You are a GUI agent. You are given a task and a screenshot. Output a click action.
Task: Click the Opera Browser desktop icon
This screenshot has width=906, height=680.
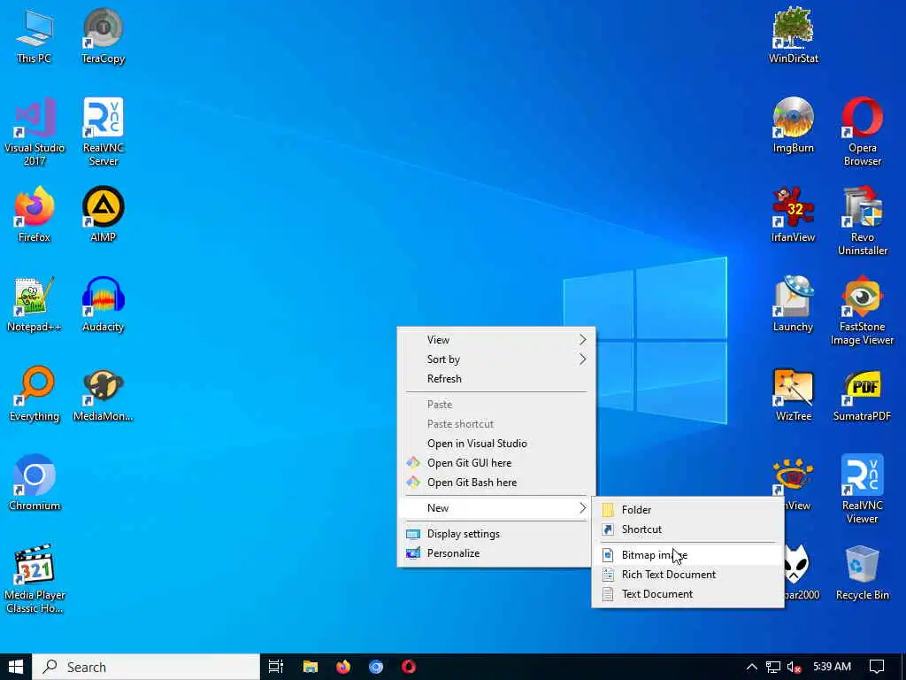tap(862, 132)
